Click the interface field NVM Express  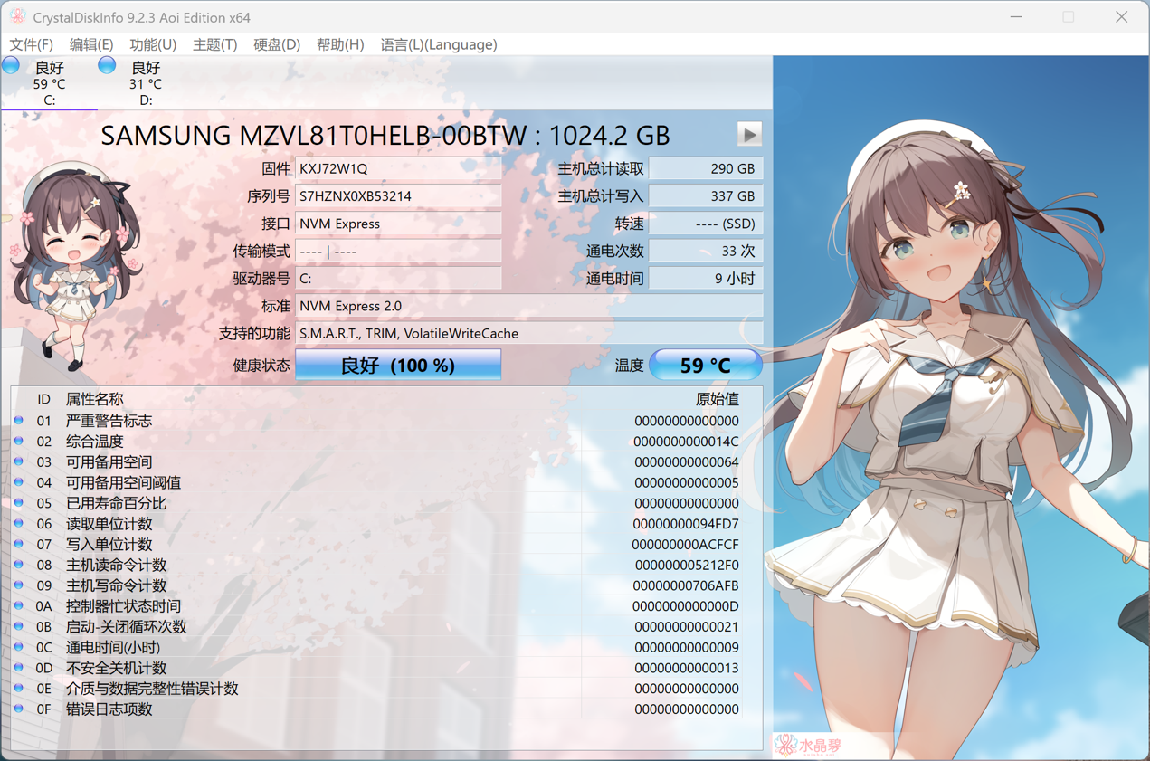pyautogui.click(x=398, y=224)
